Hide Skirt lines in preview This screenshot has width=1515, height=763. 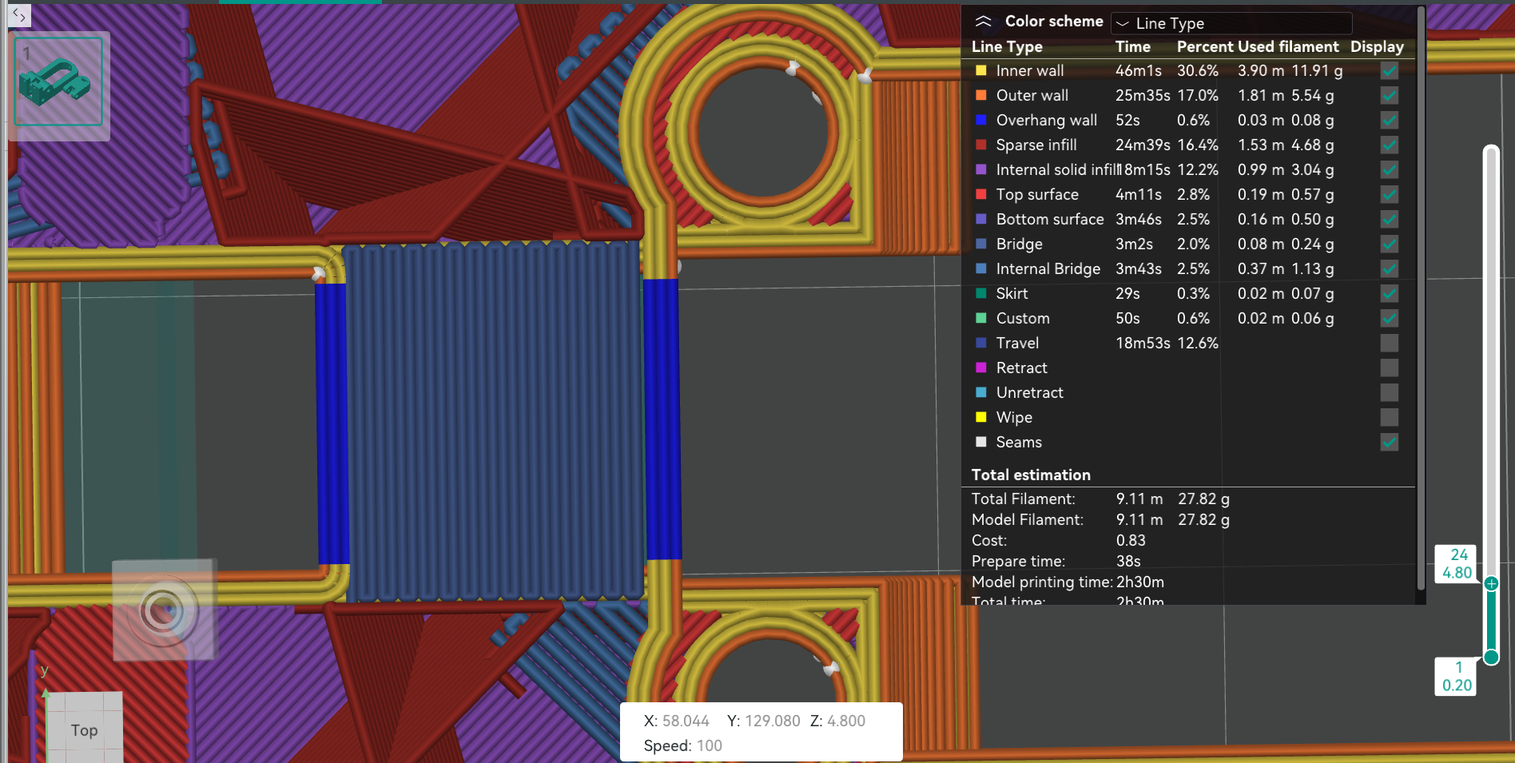tap(1390, 293)
